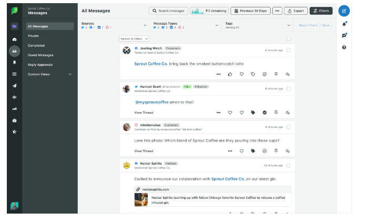Open the user profile avatar at sidebar bottom
The height and width of the screenshot is (222, 366).
pos(15,206)
